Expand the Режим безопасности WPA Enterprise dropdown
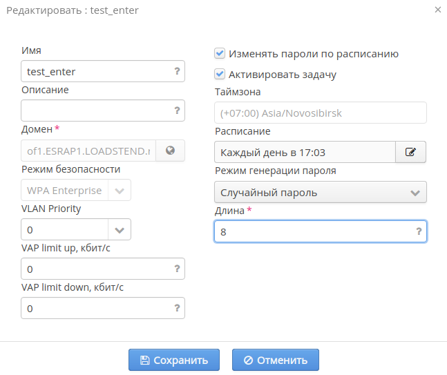 [120, 191]
